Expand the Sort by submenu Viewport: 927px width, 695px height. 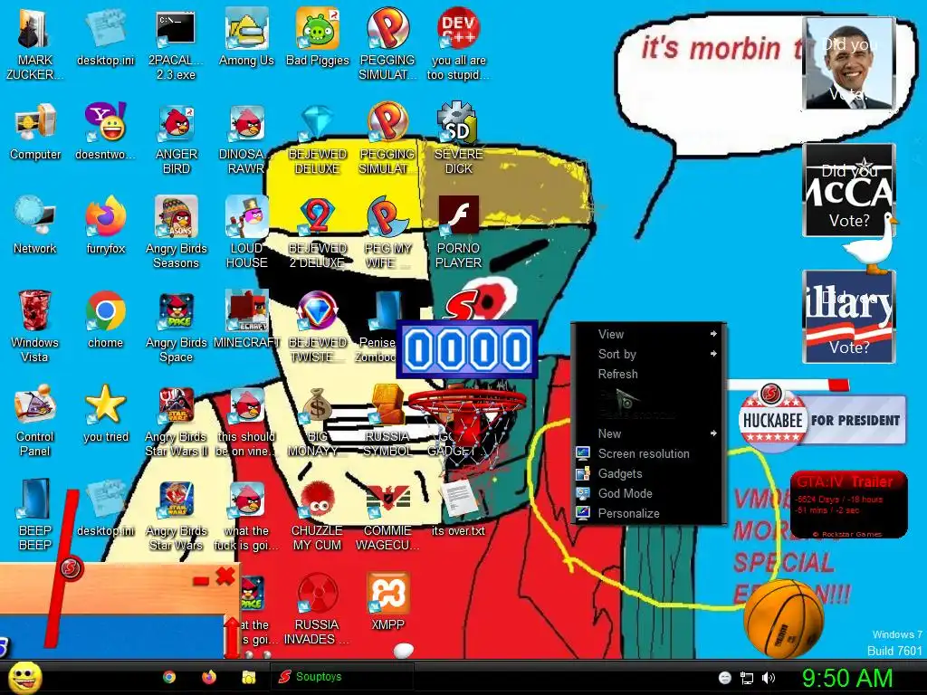648,354
